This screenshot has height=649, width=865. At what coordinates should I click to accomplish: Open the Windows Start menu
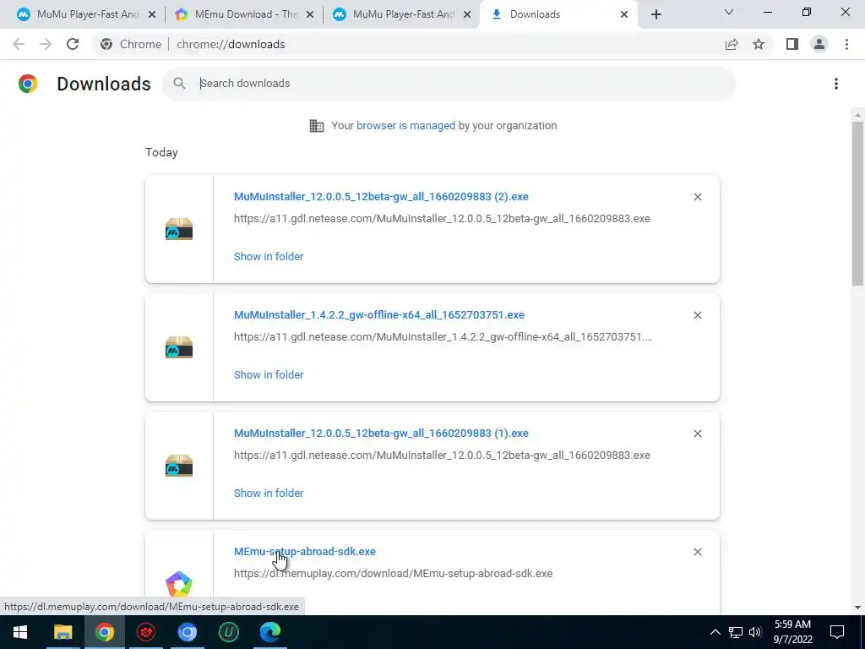(20, 632)
